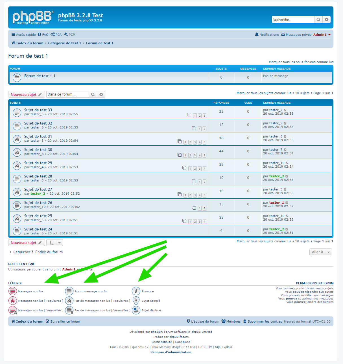Open the Accès rapide menu
The width and height of the screenshot is (343, 364).
click(23, 35)
